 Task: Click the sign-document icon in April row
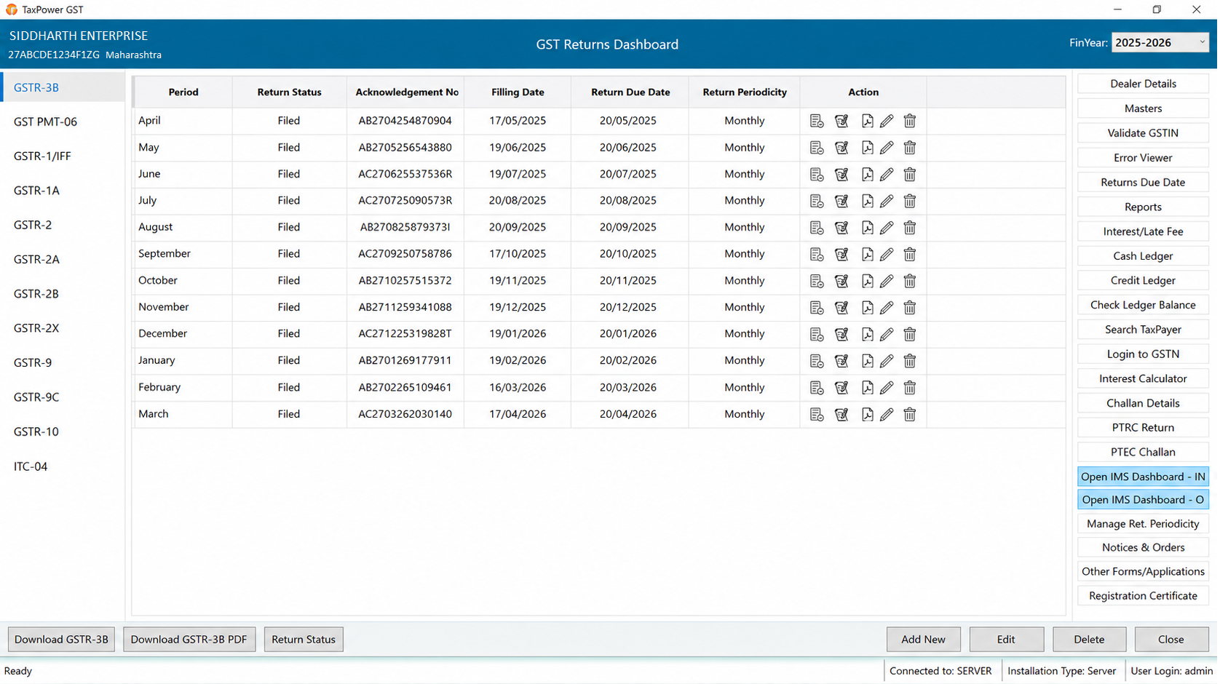click(x=841, y=121)
